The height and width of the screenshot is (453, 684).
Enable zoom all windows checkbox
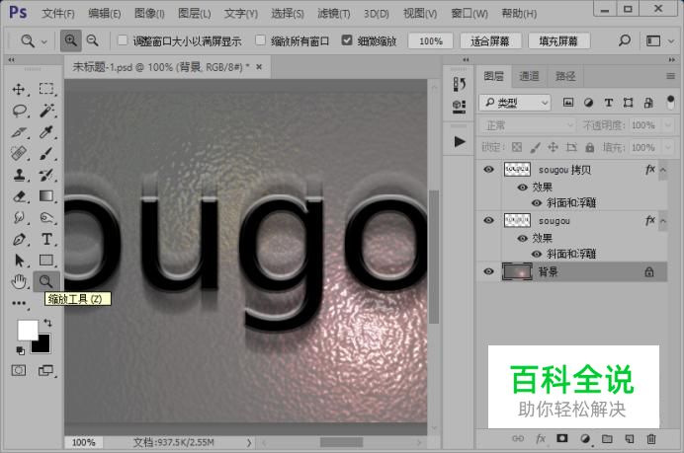[260, 40]
